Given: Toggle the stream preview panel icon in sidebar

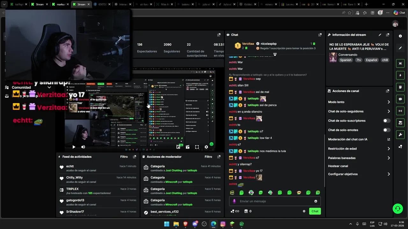Looking at the screenshot, I should (x=400, y=63).
